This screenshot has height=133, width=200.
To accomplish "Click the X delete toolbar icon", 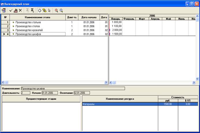I will 20,10.
